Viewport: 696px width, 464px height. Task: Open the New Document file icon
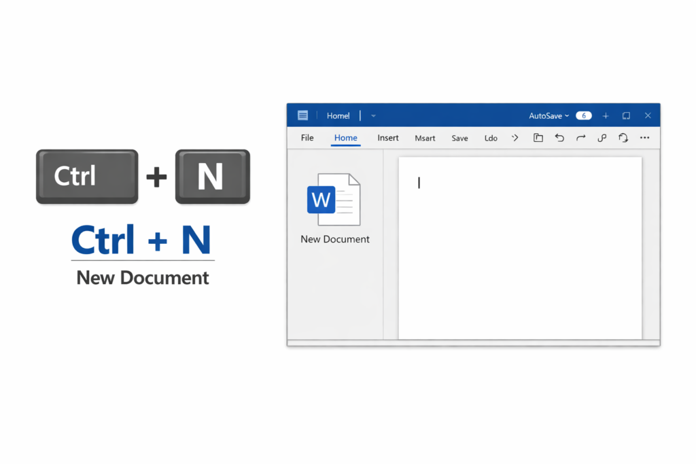pyautogui.click(x=334, y=199)
